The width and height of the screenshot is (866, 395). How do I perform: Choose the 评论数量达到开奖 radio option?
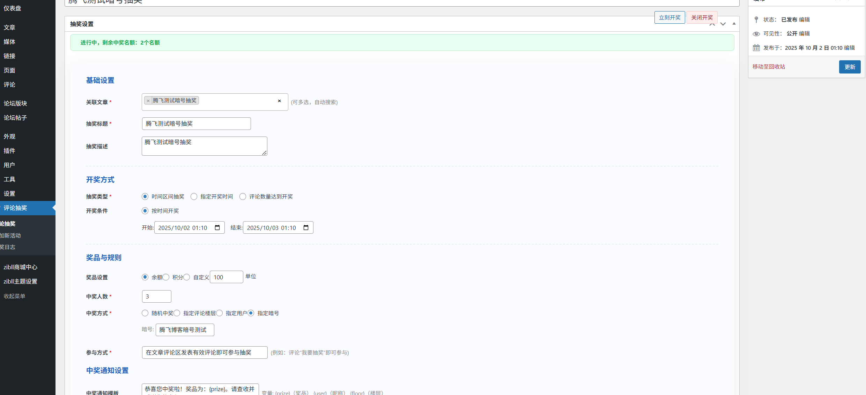tap(243, 196)
